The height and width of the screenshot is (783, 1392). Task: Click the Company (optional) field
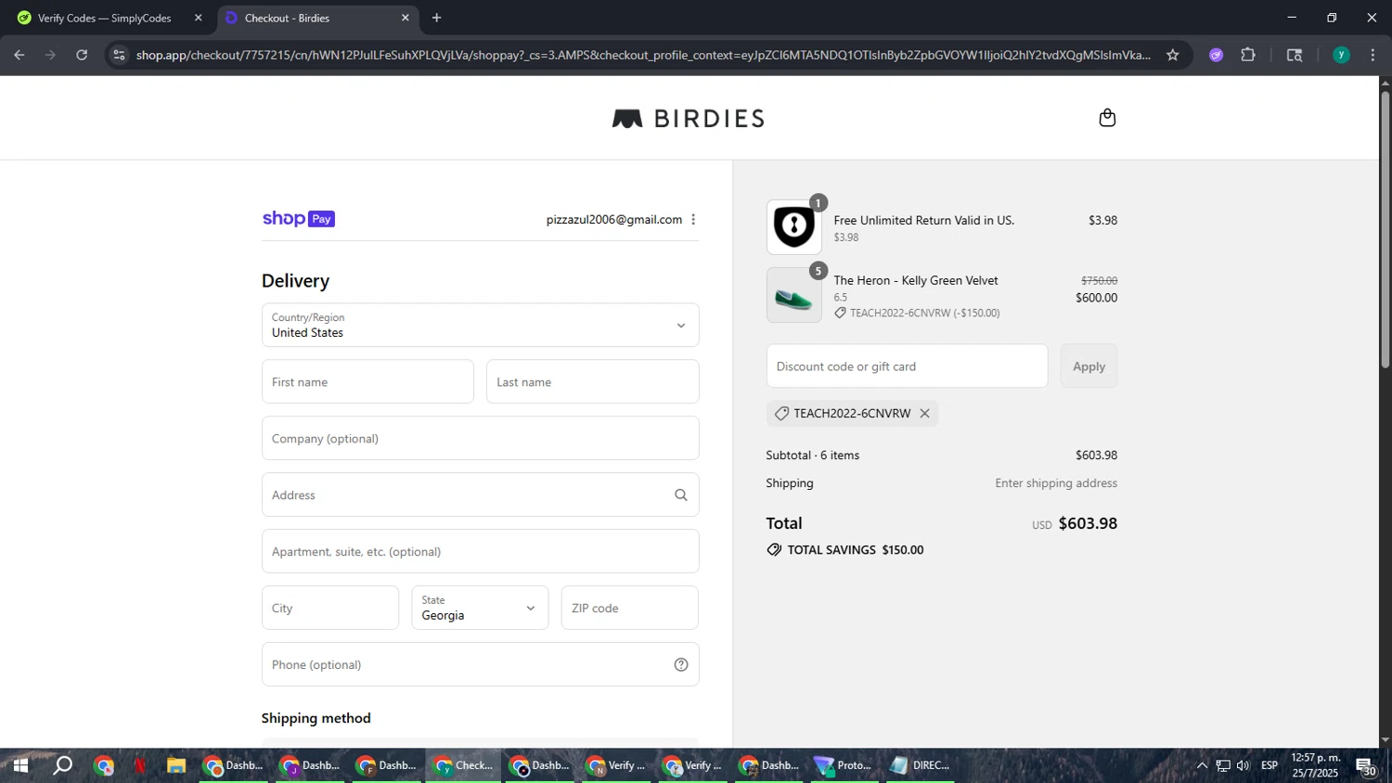pos(481,439)
